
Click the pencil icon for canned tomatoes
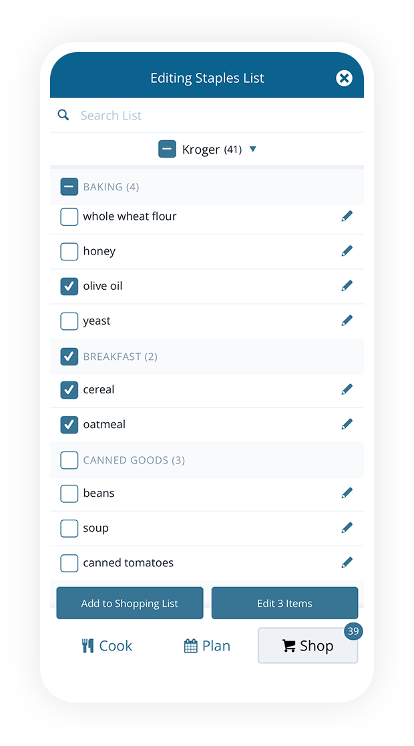[x=347, y=562]
